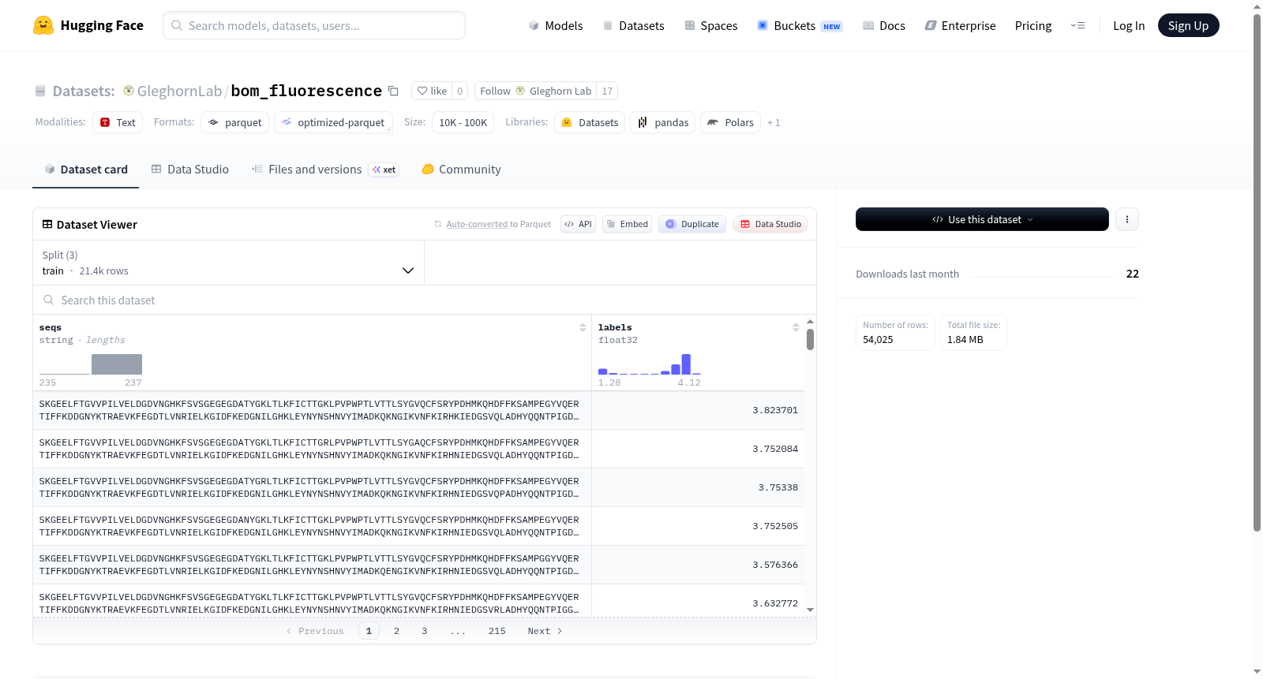Screen dimensions: 1263x679
Task: Filter by the Text modality tag
Action: point(118,122)
